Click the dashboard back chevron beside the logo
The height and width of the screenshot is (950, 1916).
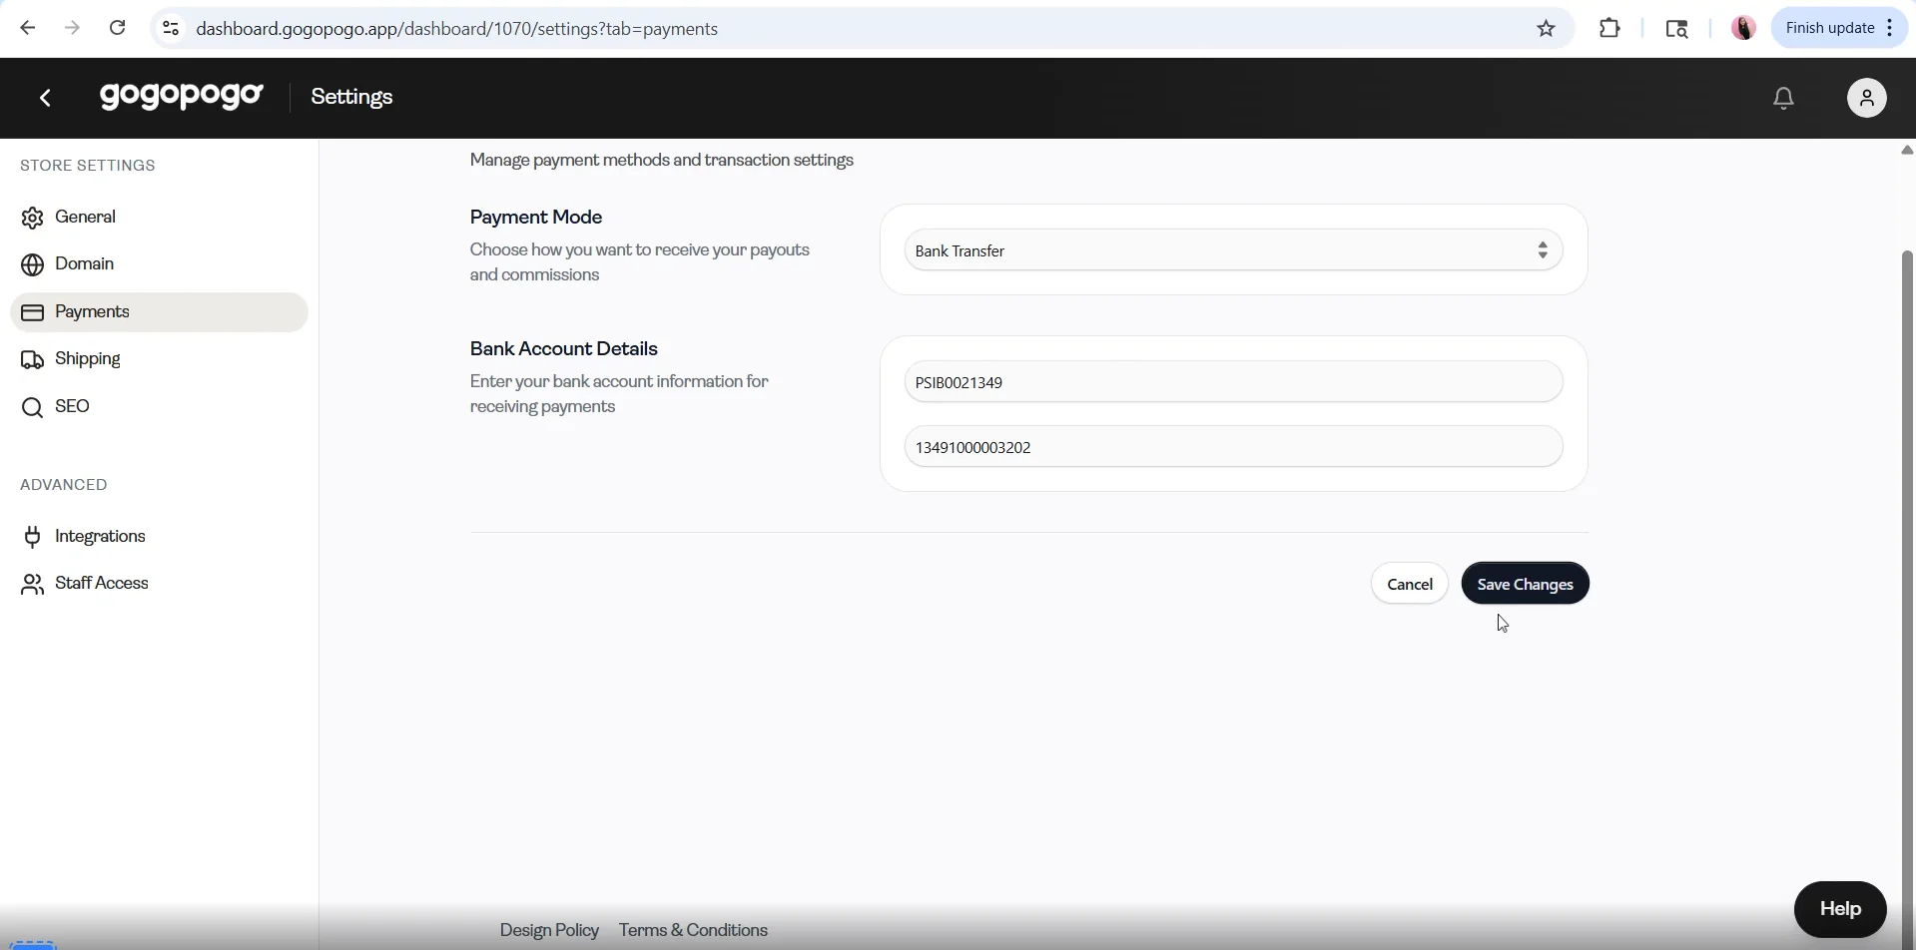point(46,98)
